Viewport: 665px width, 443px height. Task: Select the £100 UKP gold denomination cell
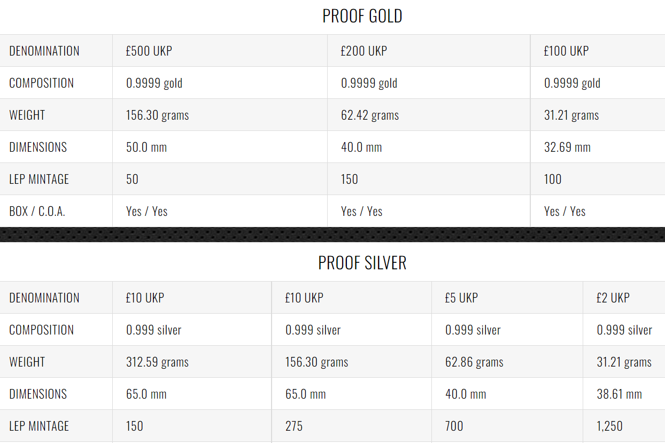(x=598, y=51)
